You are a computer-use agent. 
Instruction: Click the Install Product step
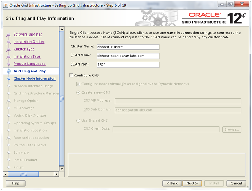[25, 160]
